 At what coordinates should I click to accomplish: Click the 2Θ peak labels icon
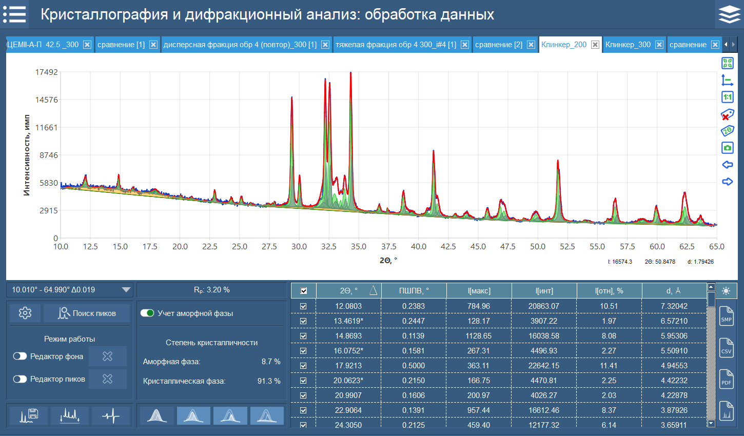tap(728, 130)
